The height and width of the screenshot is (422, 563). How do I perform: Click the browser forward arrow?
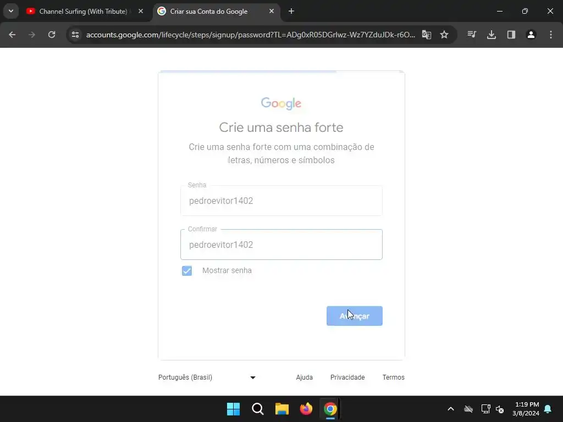point(32,35)
